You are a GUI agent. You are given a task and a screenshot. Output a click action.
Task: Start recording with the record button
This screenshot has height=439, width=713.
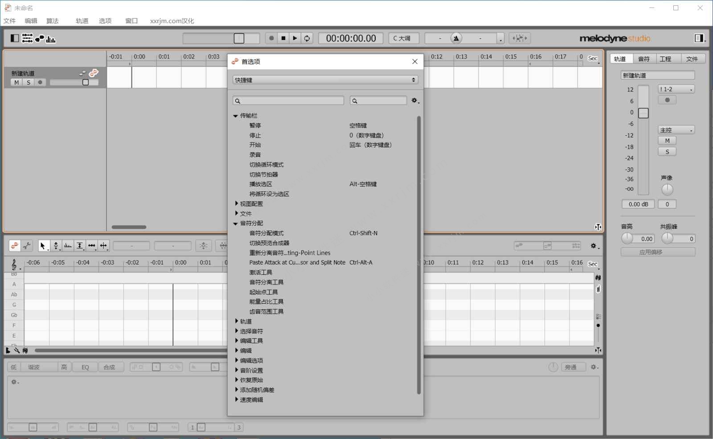point(271,38)
